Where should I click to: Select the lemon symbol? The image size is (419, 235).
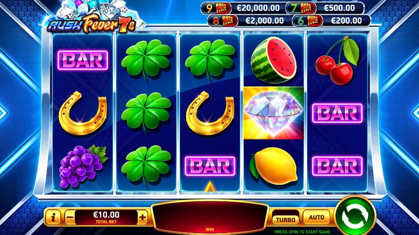point(273,166)
